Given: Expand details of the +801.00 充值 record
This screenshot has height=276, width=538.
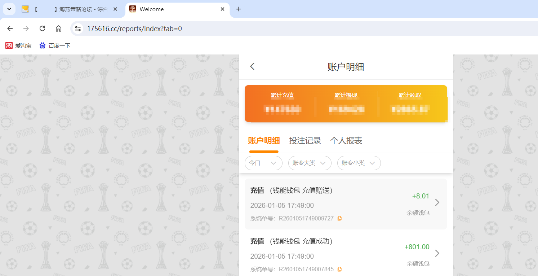Looking at the screenshot, I should click(437, 254).
